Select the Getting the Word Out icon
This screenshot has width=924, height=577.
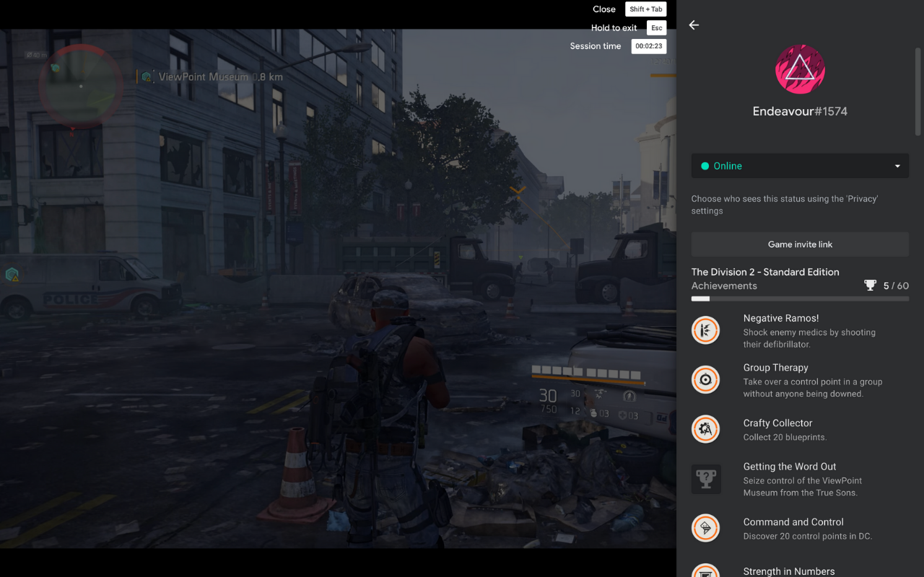pyautogui.click(x=706, y=479)
